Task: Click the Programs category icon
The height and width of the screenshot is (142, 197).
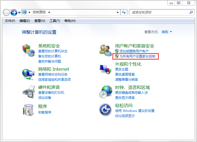Action: [x=28, y=109]
